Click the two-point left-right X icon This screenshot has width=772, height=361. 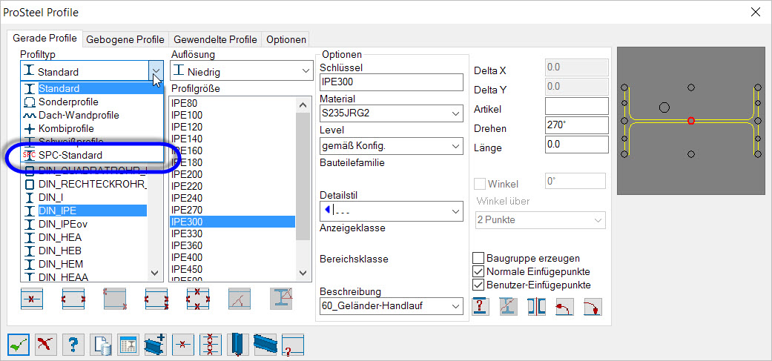pyautogui.click(x=73, y=299)
